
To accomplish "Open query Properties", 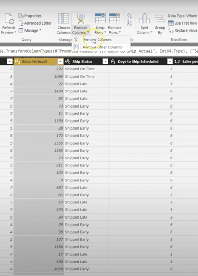I will [x=30, y=16].
